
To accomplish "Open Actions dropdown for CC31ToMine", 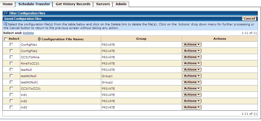I will tap(192, 57).
